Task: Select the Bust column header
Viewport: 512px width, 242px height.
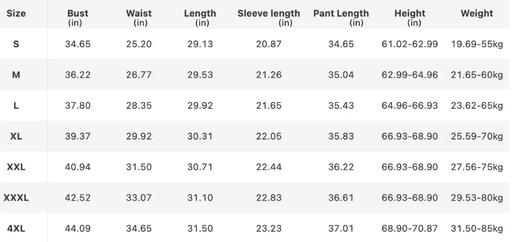Action: pyautogui.click(x=78, y=18)
